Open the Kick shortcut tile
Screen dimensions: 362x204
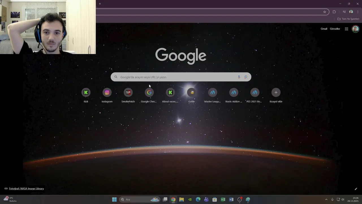[86, 95]
